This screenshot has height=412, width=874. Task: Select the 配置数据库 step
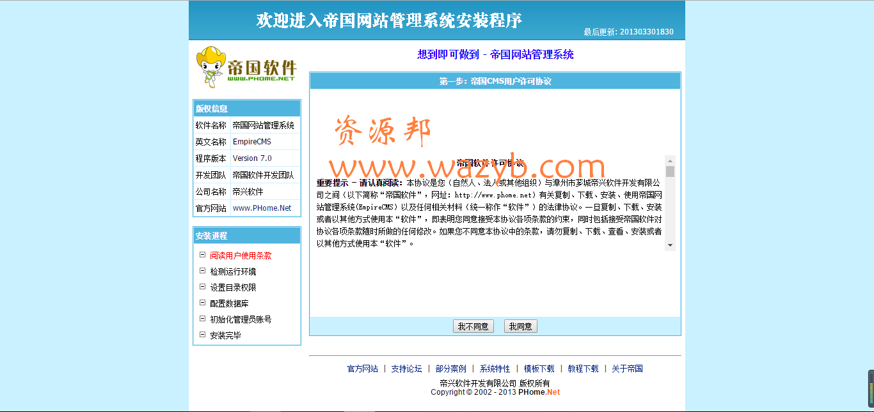229,303
